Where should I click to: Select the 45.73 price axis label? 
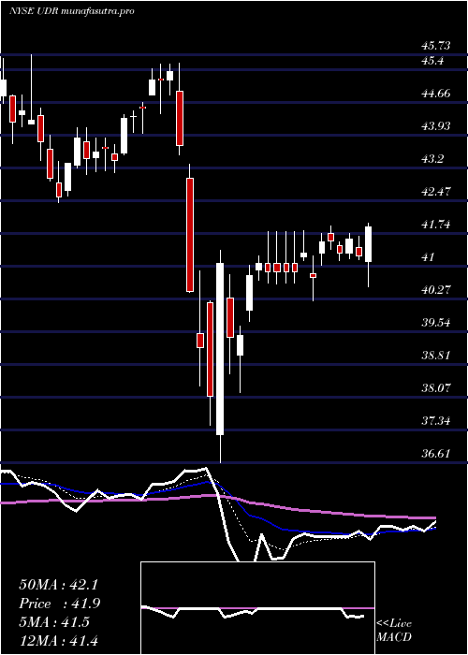(x=435, y=46)
